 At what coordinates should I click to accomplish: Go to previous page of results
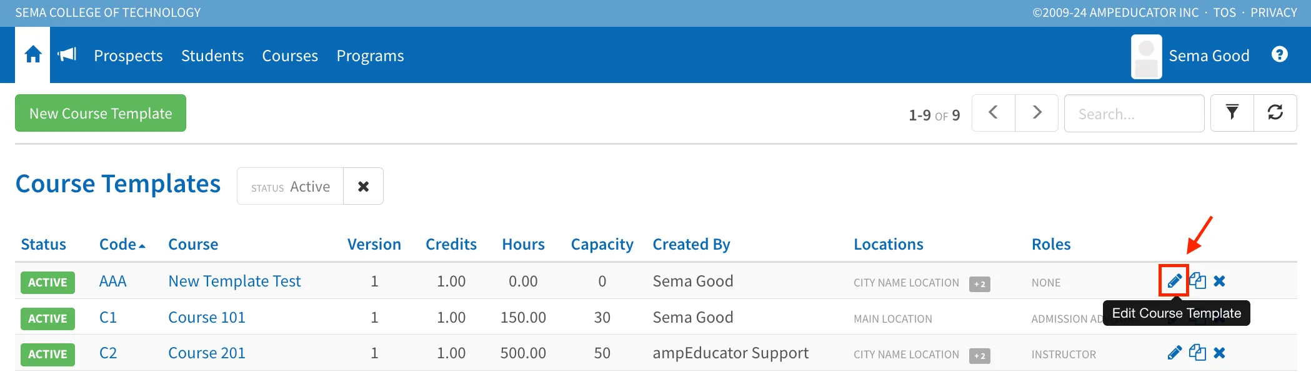point(994,113)
